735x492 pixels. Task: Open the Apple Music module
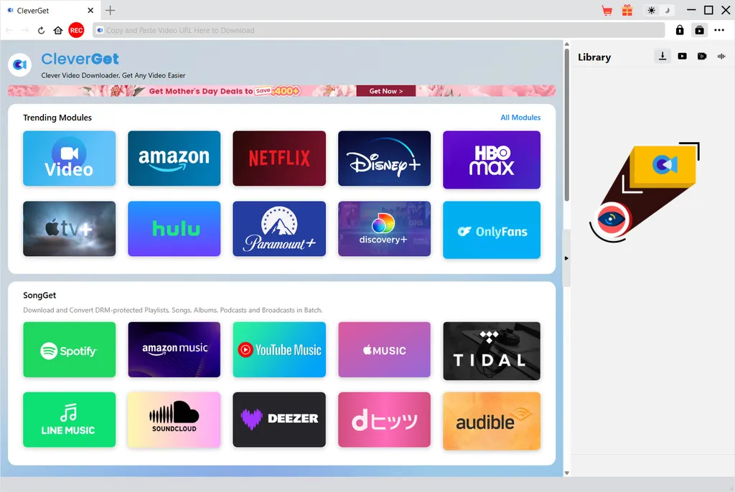pos(385,349)
